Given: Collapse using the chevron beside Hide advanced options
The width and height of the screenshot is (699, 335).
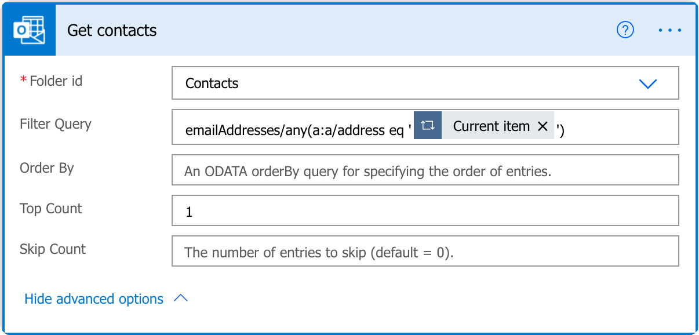Looking at the screenshot, I should 181,298.
